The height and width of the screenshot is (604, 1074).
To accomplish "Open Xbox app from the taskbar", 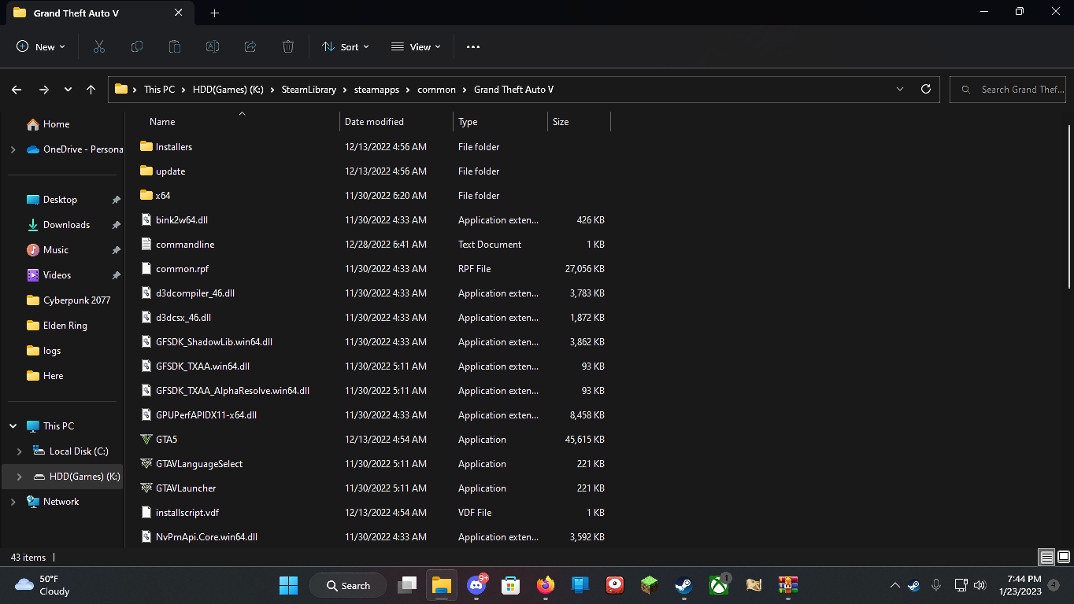I will coord(718,585).
